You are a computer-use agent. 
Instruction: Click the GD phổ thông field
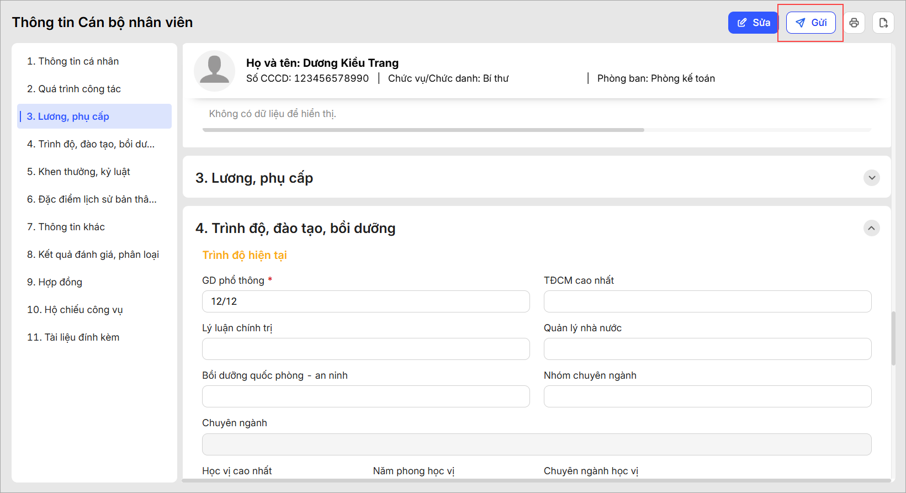point(365,301)
